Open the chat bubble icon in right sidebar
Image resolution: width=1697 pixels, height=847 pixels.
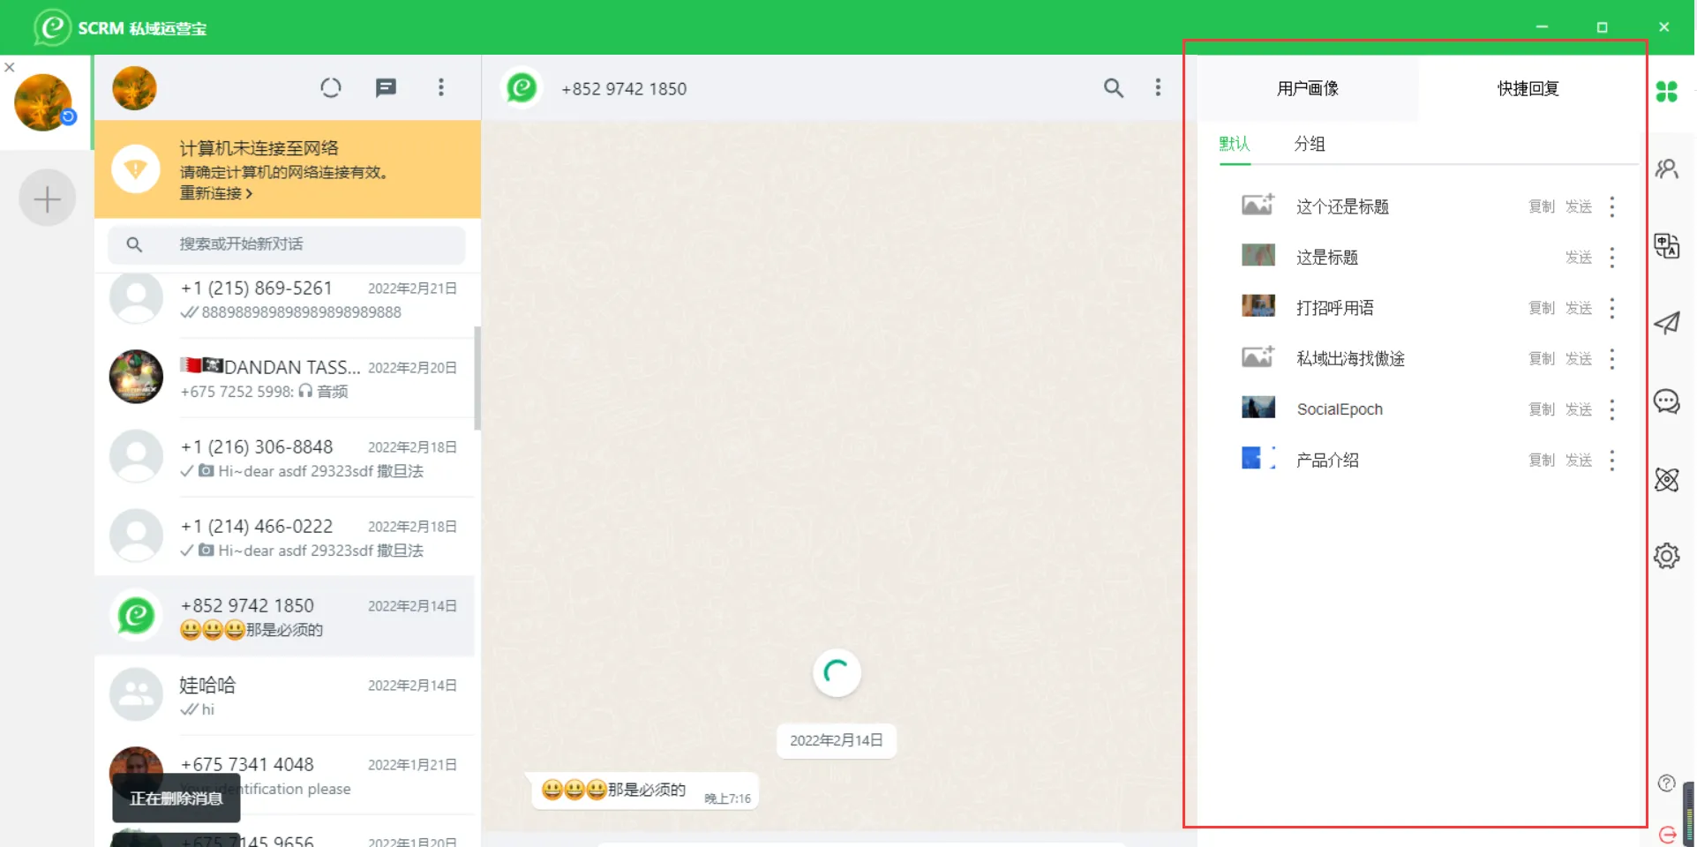pyautogui.click(x=1666, y=401)
